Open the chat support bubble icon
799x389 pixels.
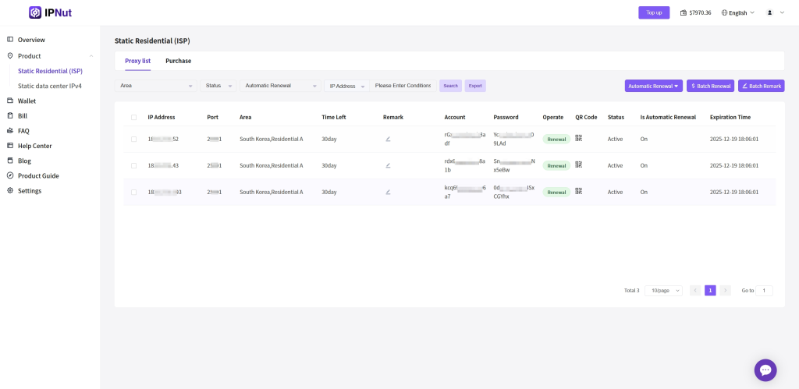click(x=765, y=370)
